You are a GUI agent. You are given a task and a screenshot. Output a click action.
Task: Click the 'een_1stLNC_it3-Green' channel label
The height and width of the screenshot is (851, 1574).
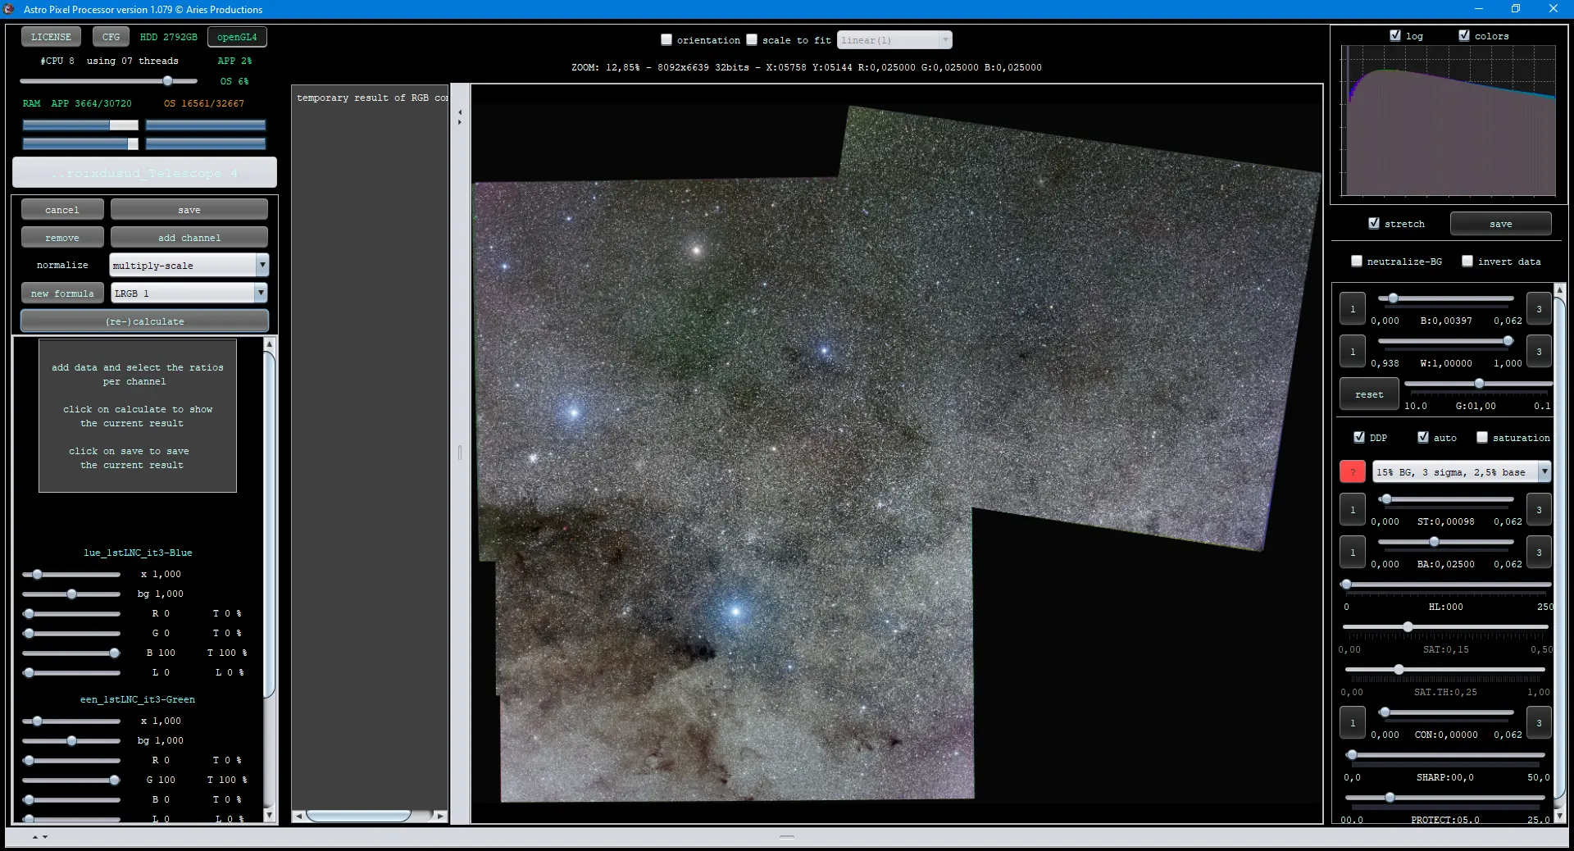click(x=138, y=699)
